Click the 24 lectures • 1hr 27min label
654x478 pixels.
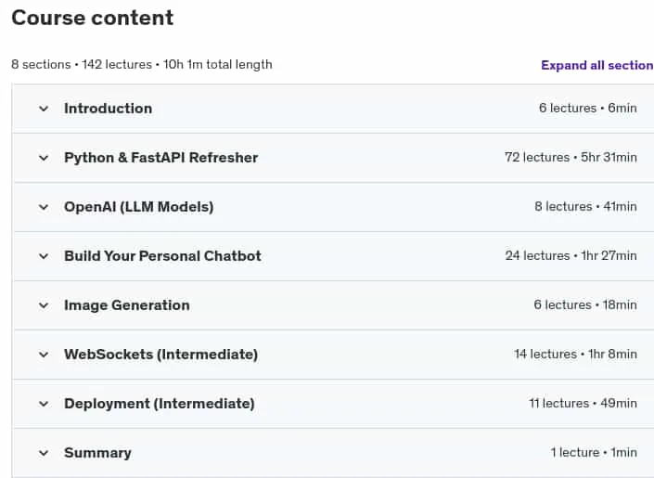point(571,255)
